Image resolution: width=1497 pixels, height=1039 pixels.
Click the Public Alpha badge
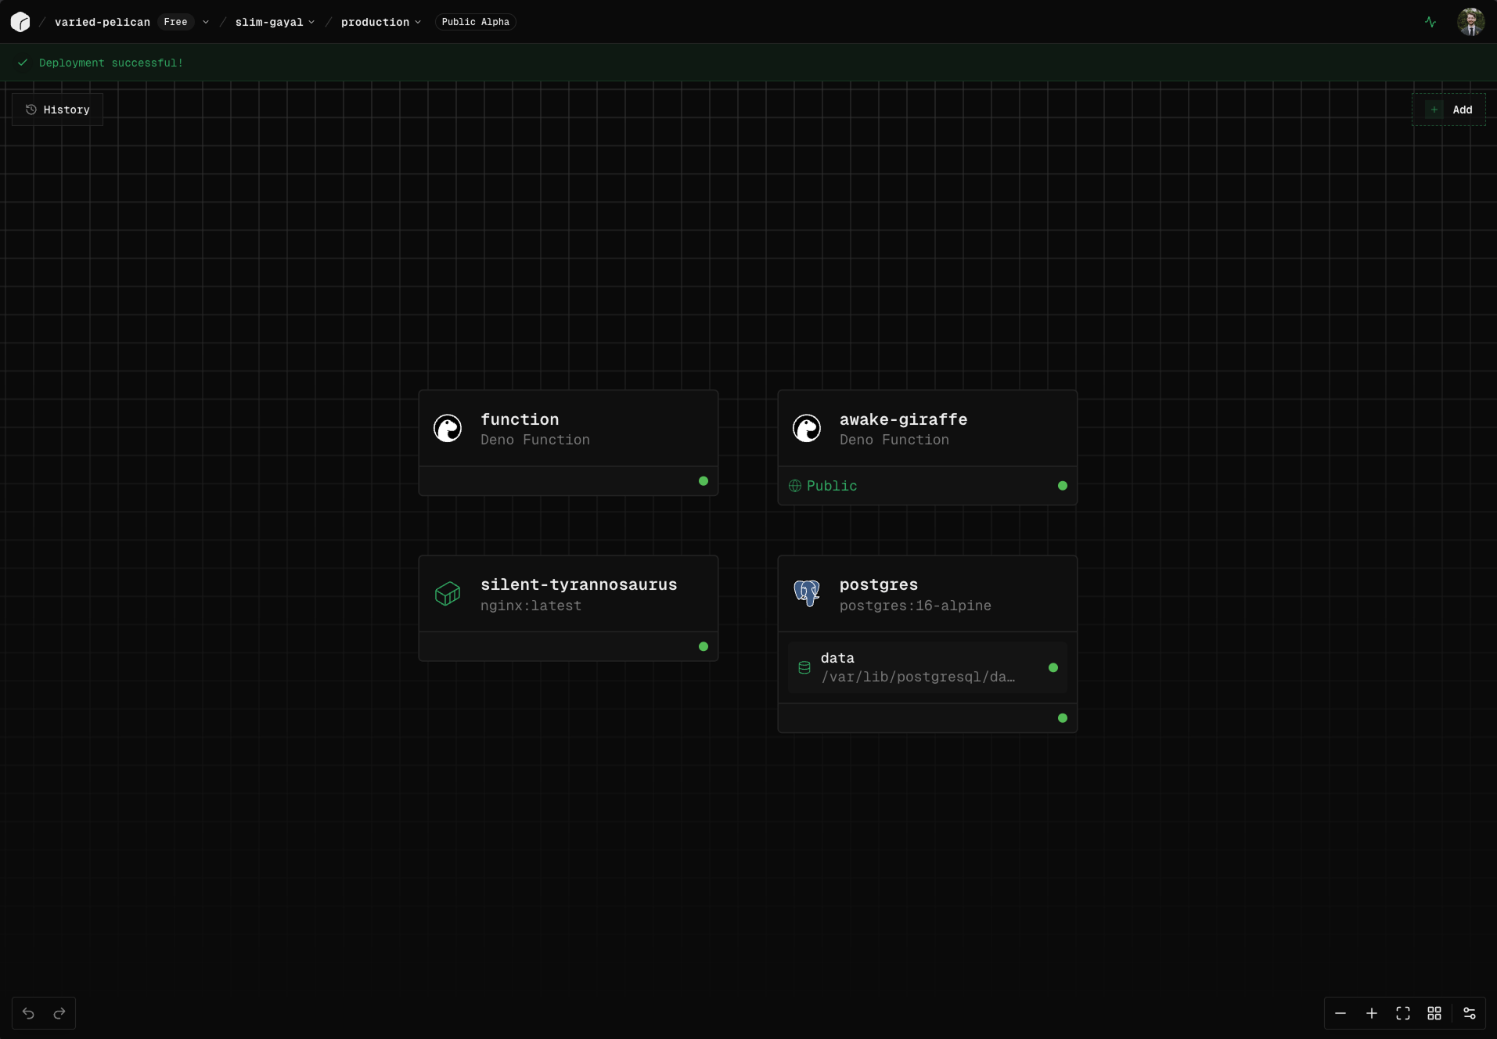[x=474, y=22]
